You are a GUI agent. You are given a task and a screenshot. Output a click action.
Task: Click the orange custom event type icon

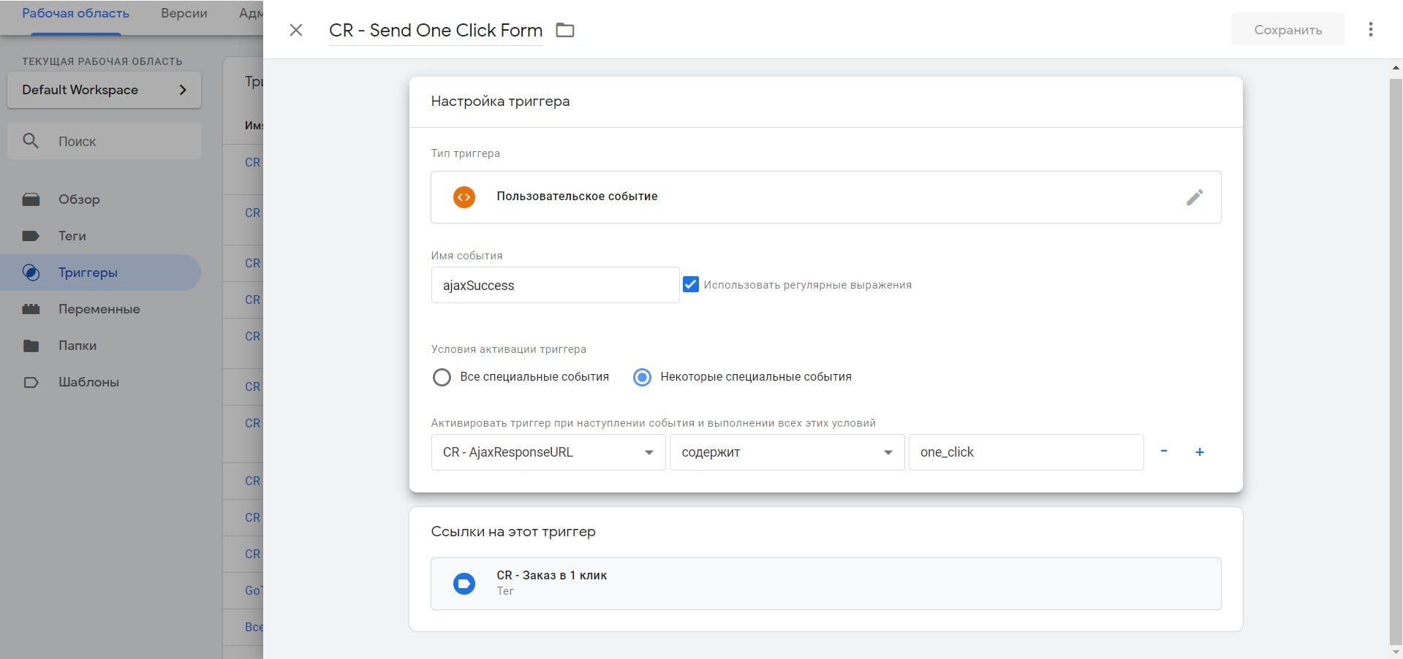[x=464, y=197]
